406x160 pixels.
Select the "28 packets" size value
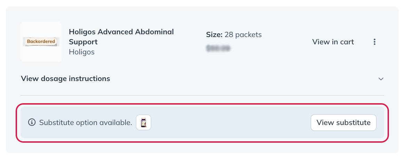[243, 35]
